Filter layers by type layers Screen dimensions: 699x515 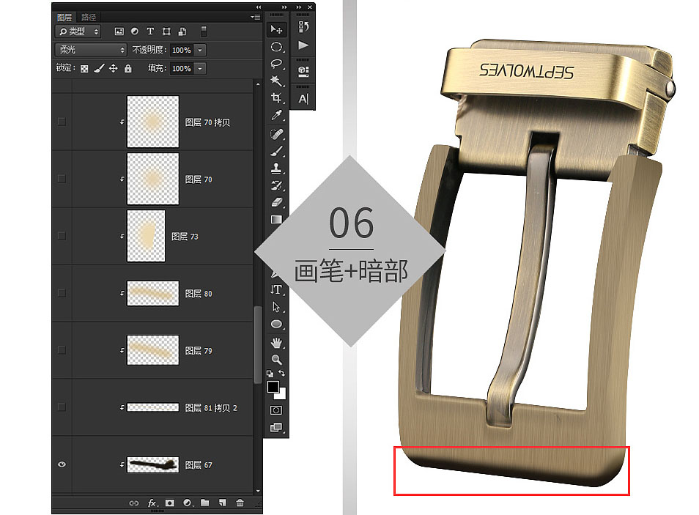tap(150, 32)
